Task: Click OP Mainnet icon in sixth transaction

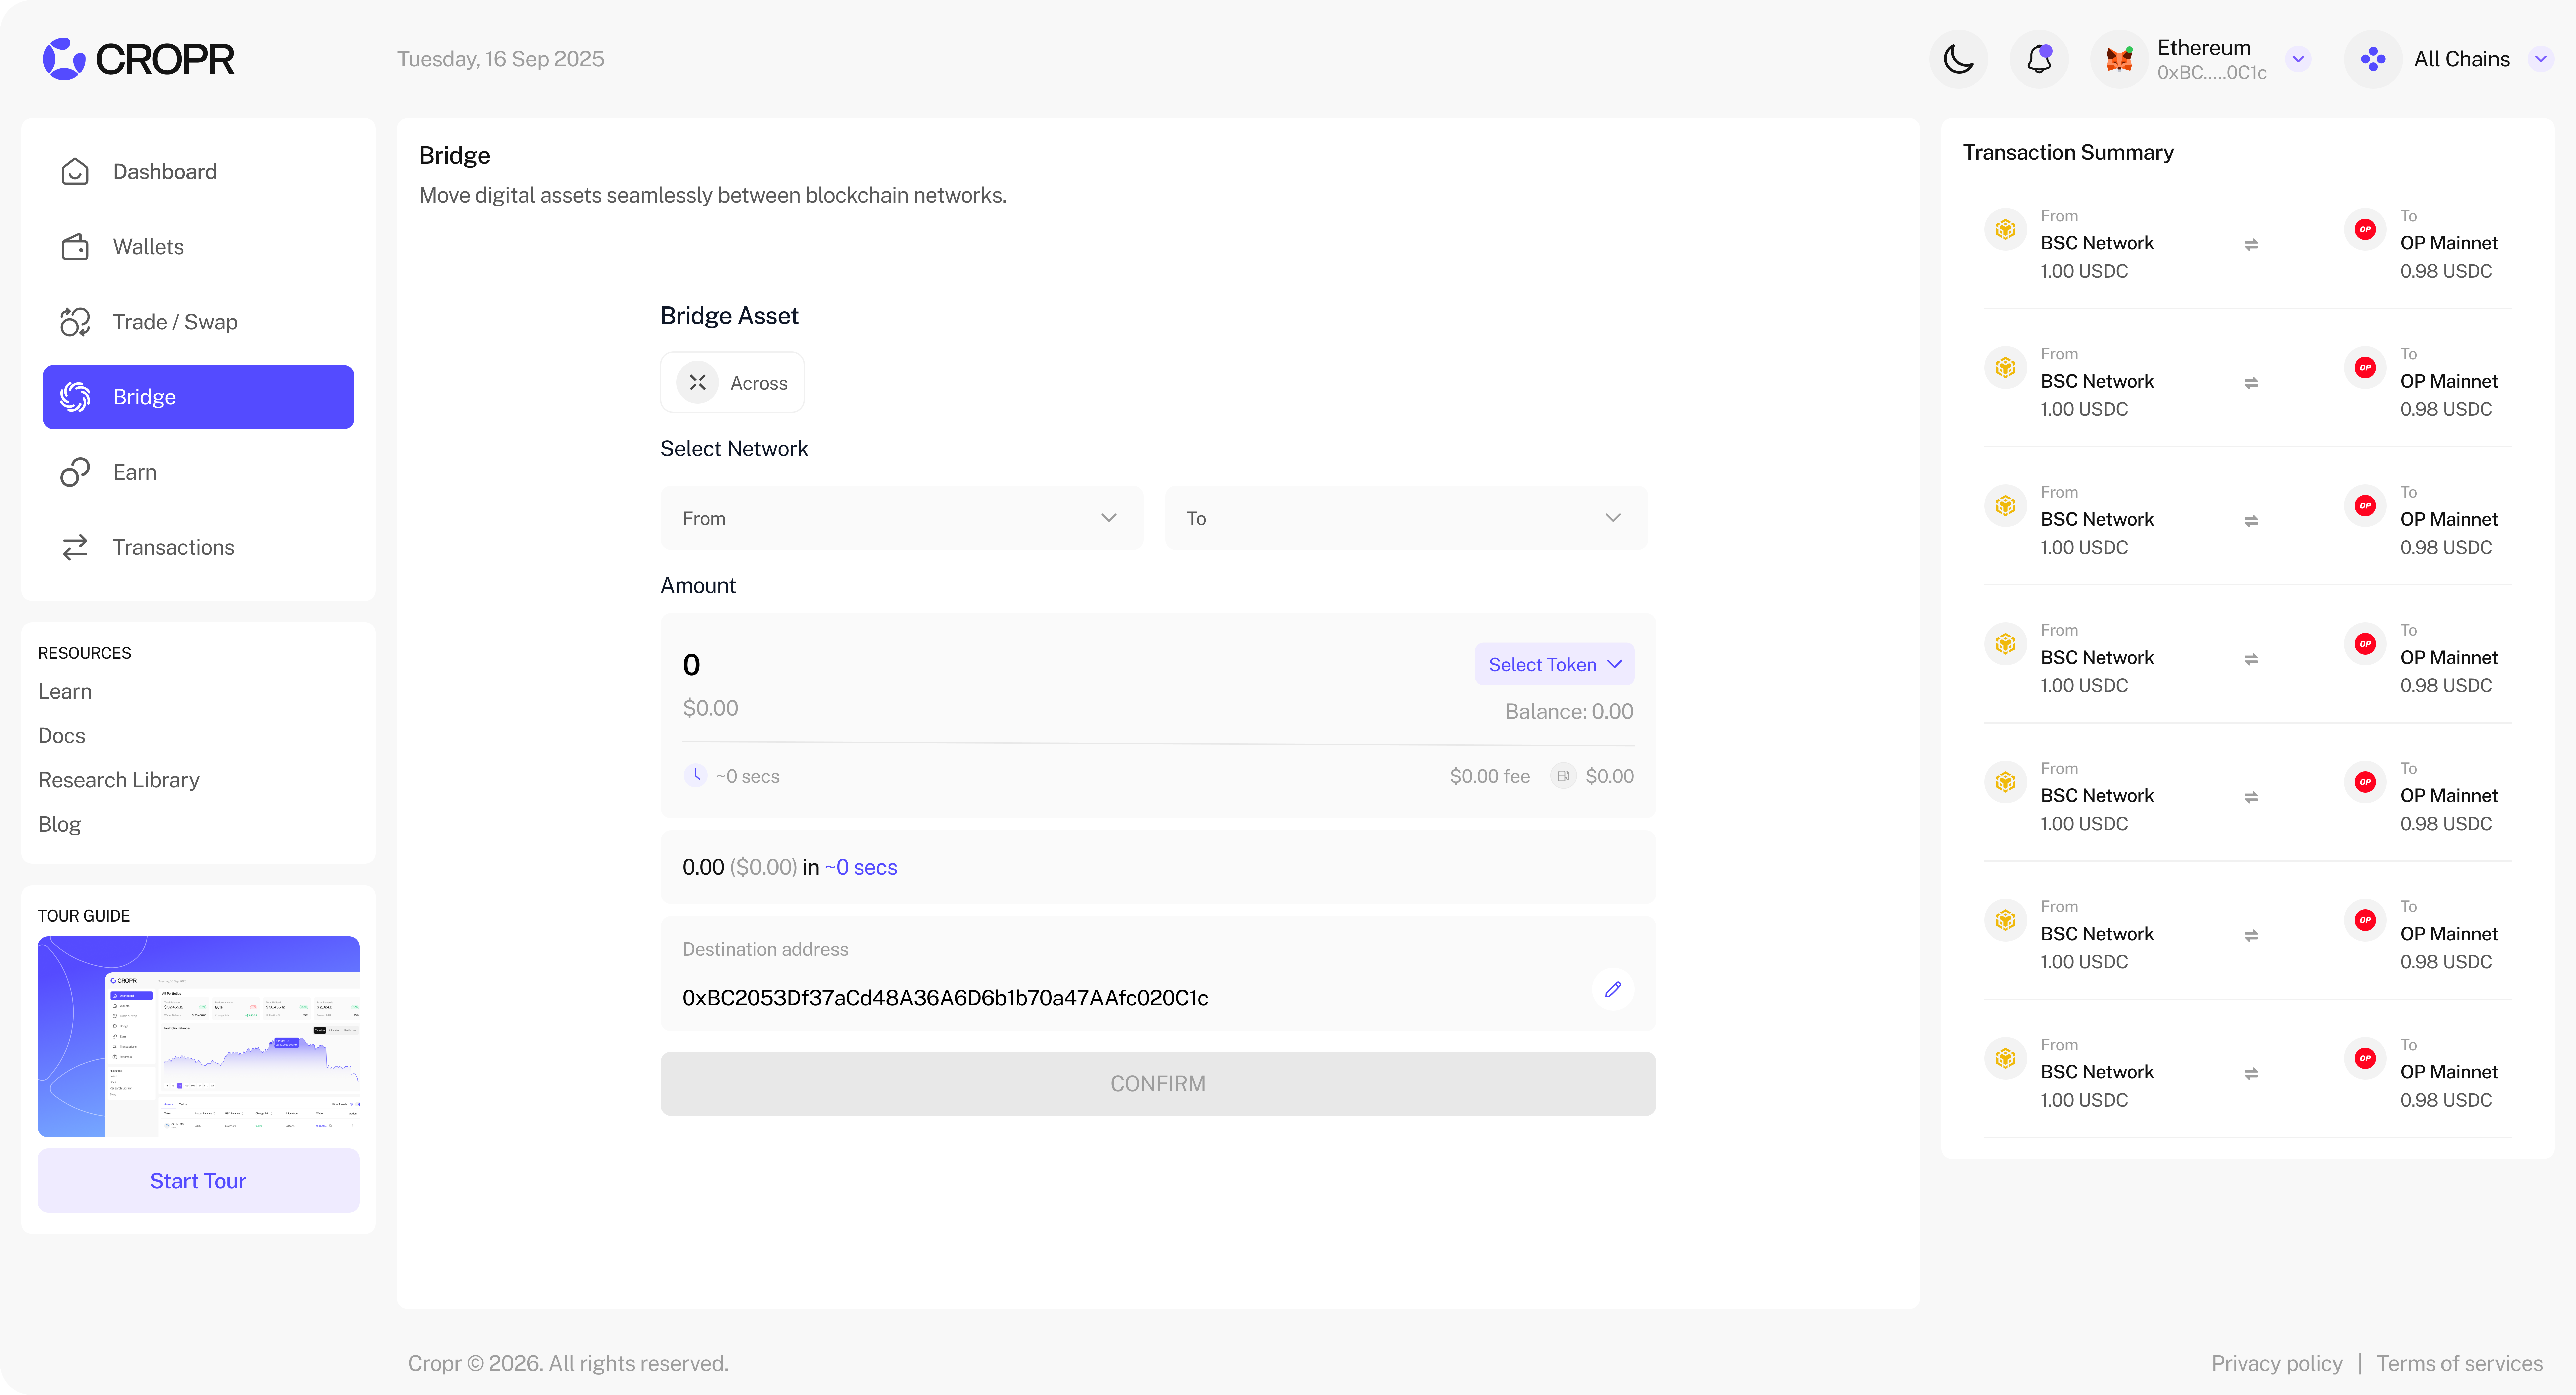Action: coord(2365,920)
